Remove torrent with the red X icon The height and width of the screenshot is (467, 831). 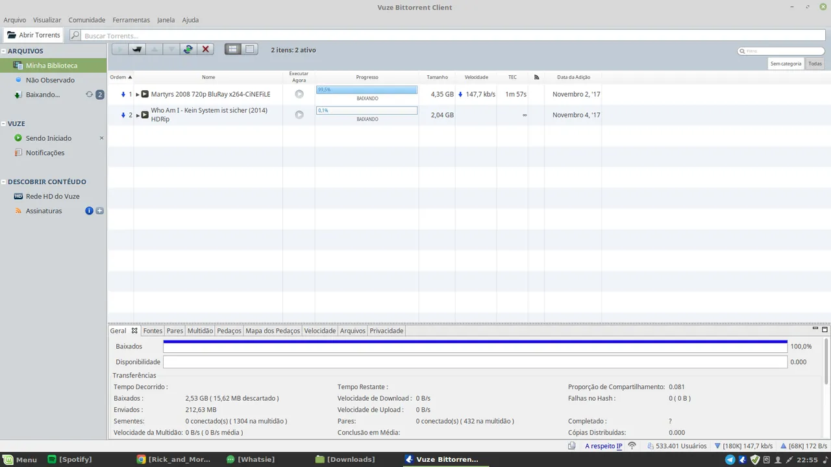click(x=206, y=49)
